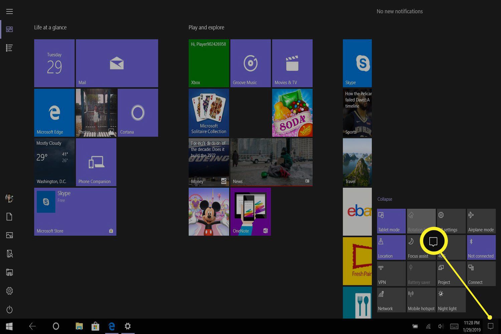Open All settings quick action
The width and height of the screenshot is (501, 334).
451,221
